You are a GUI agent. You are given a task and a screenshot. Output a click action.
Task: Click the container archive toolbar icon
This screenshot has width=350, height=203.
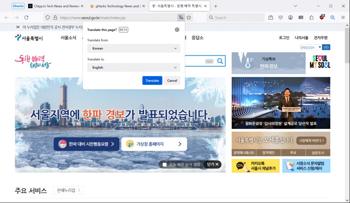coord(270,17)
